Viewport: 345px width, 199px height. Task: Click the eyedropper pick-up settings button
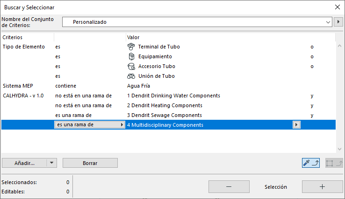(x=311, y=163)
